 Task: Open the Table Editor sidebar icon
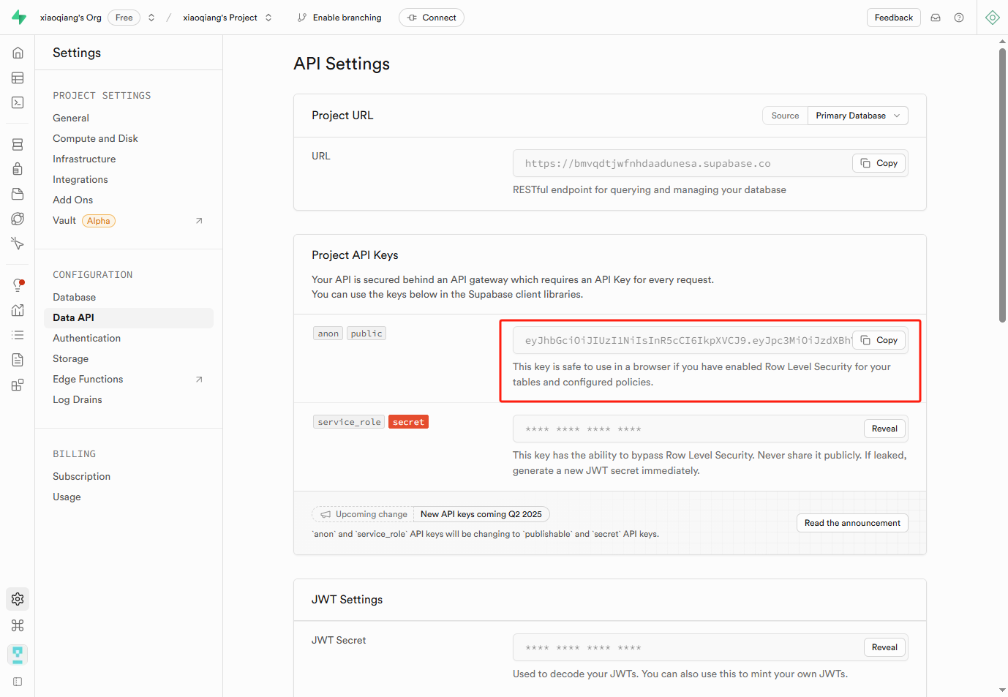click(x=18, y=78)
